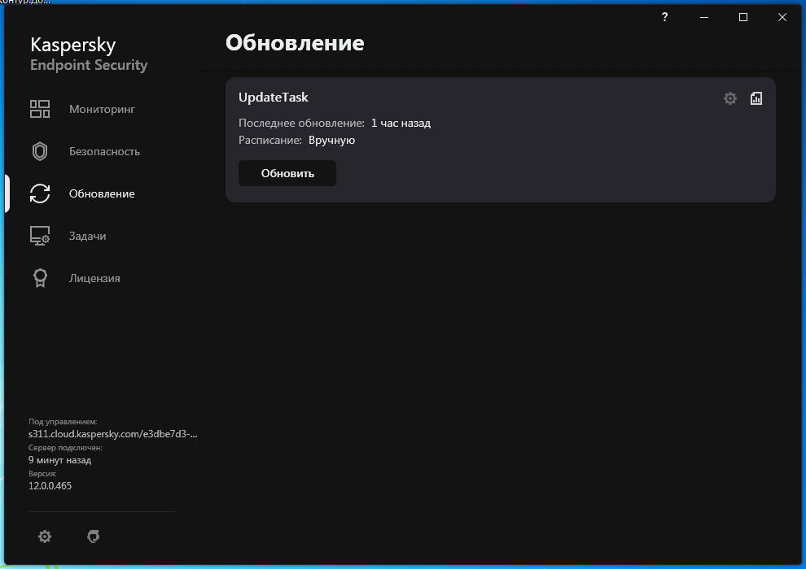Minimize the Kaspersky window
806x569 pixels.
[704, 17]
